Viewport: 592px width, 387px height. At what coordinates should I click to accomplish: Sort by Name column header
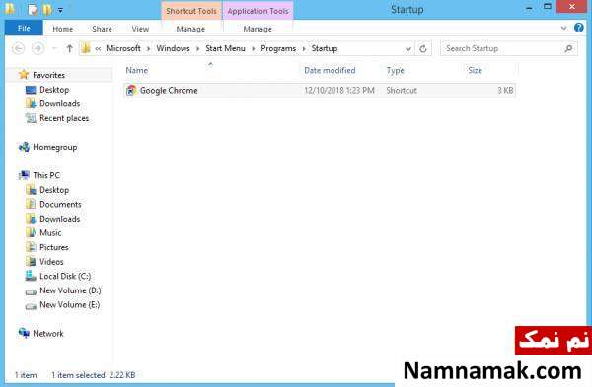coord(137,70)
